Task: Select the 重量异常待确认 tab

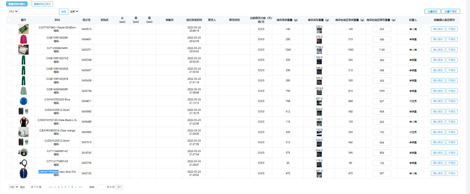Action: 17,4
